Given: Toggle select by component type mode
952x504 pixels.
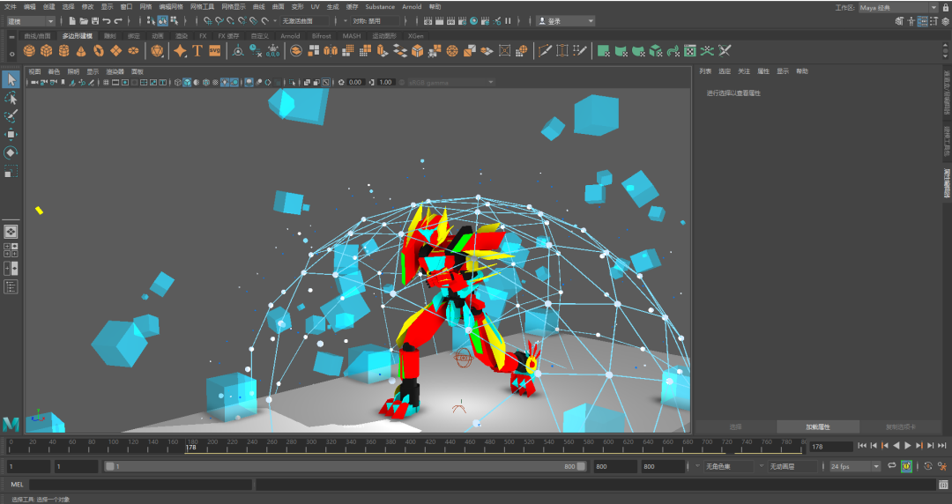Looking at the screenshot, I should click(x=175, y=20).
